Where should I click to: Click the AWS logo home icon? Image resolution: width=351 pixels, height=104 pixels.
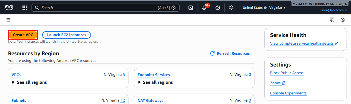tap(9, 7)
